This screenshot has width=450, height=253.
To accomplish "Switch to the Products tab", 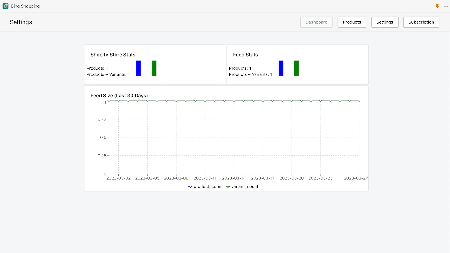I will (352, 22).
